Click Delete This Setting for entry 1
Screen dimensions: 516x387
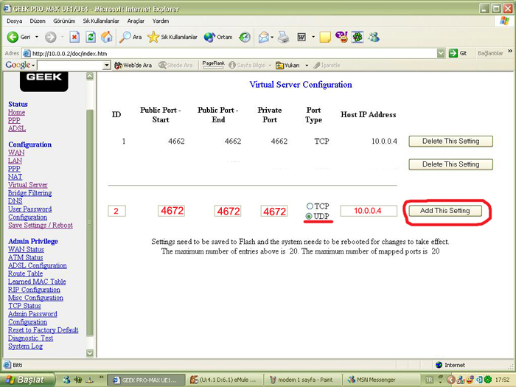pyautogui.click(x=450, y=142)
